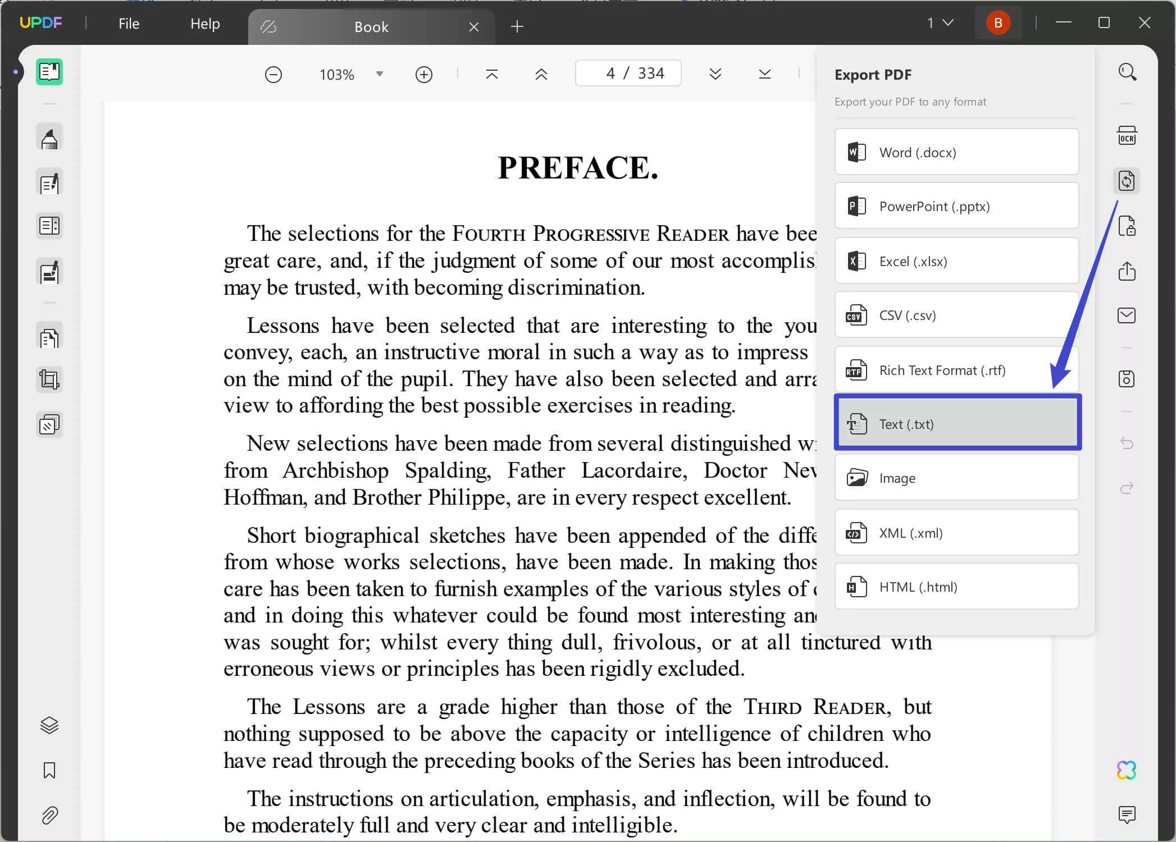Toggle the Export PDF convert icon
Viewport: 1176px width, 842px height.
[x=1127, y=181]
